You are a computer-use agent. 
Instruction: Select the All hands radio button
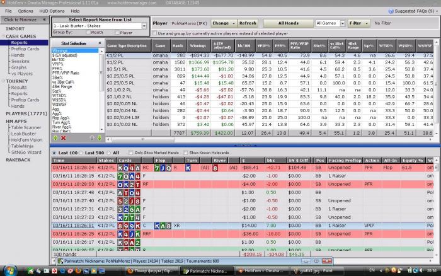[109, 152]
